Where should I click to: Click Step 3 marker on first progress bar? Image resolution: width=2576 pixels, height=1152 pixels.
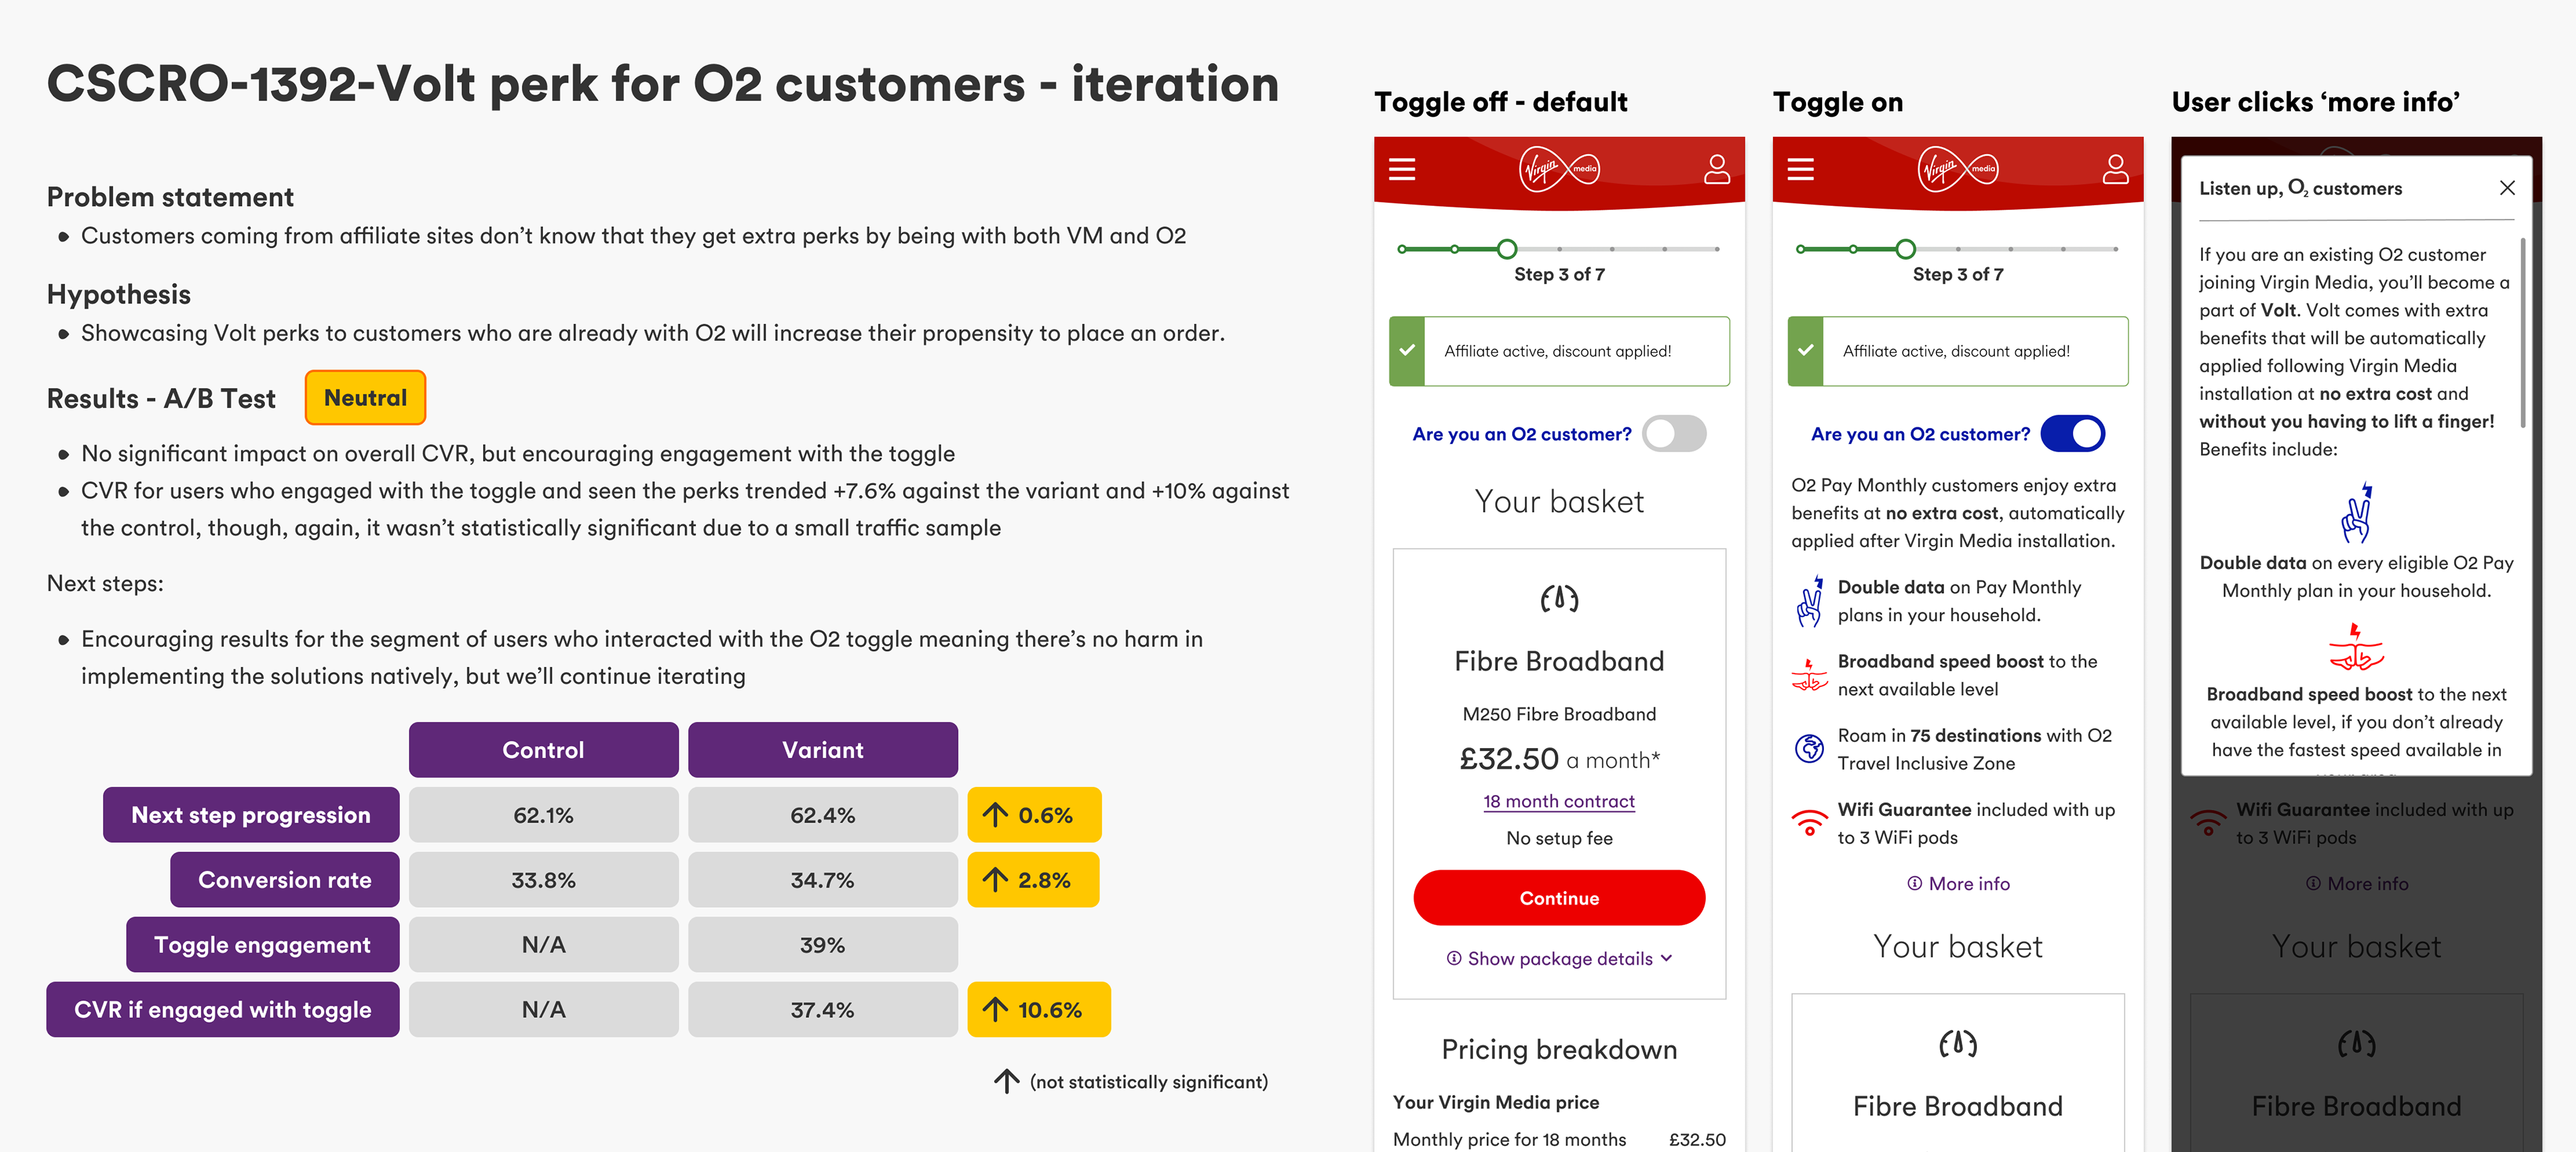[x=1507, y=249]
